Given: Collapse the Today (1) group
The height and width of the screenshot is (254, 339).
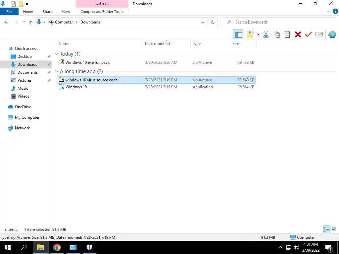Looking at the screenshot, I should [x=57, y=54].
